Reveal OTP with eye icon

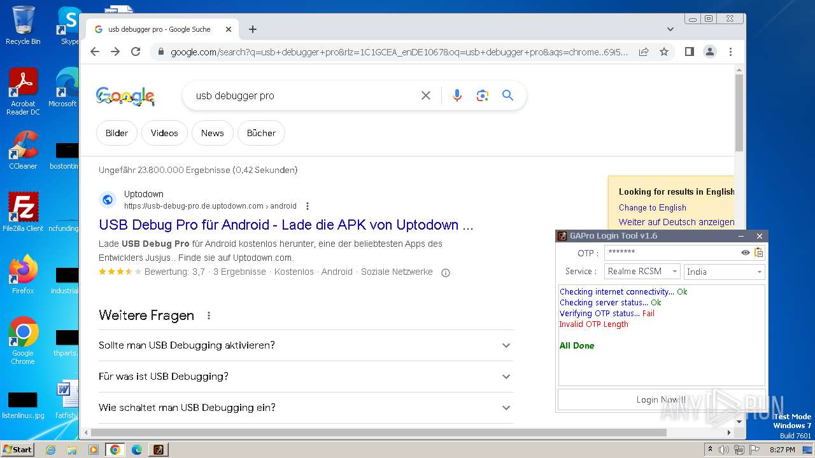pos(746,253)
